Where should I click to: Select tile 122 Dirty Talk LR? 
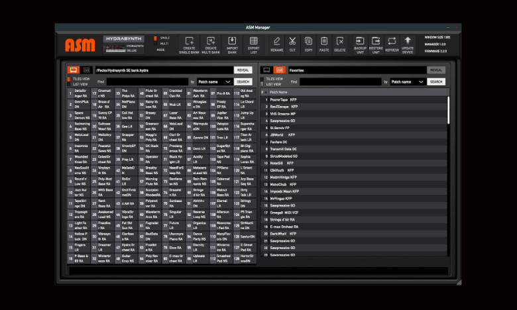point(245,192)
